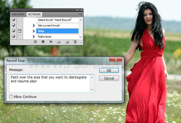
Task: Click OK in Record Stop dialog
Action: pyautogui.click(x=109, y=70)
